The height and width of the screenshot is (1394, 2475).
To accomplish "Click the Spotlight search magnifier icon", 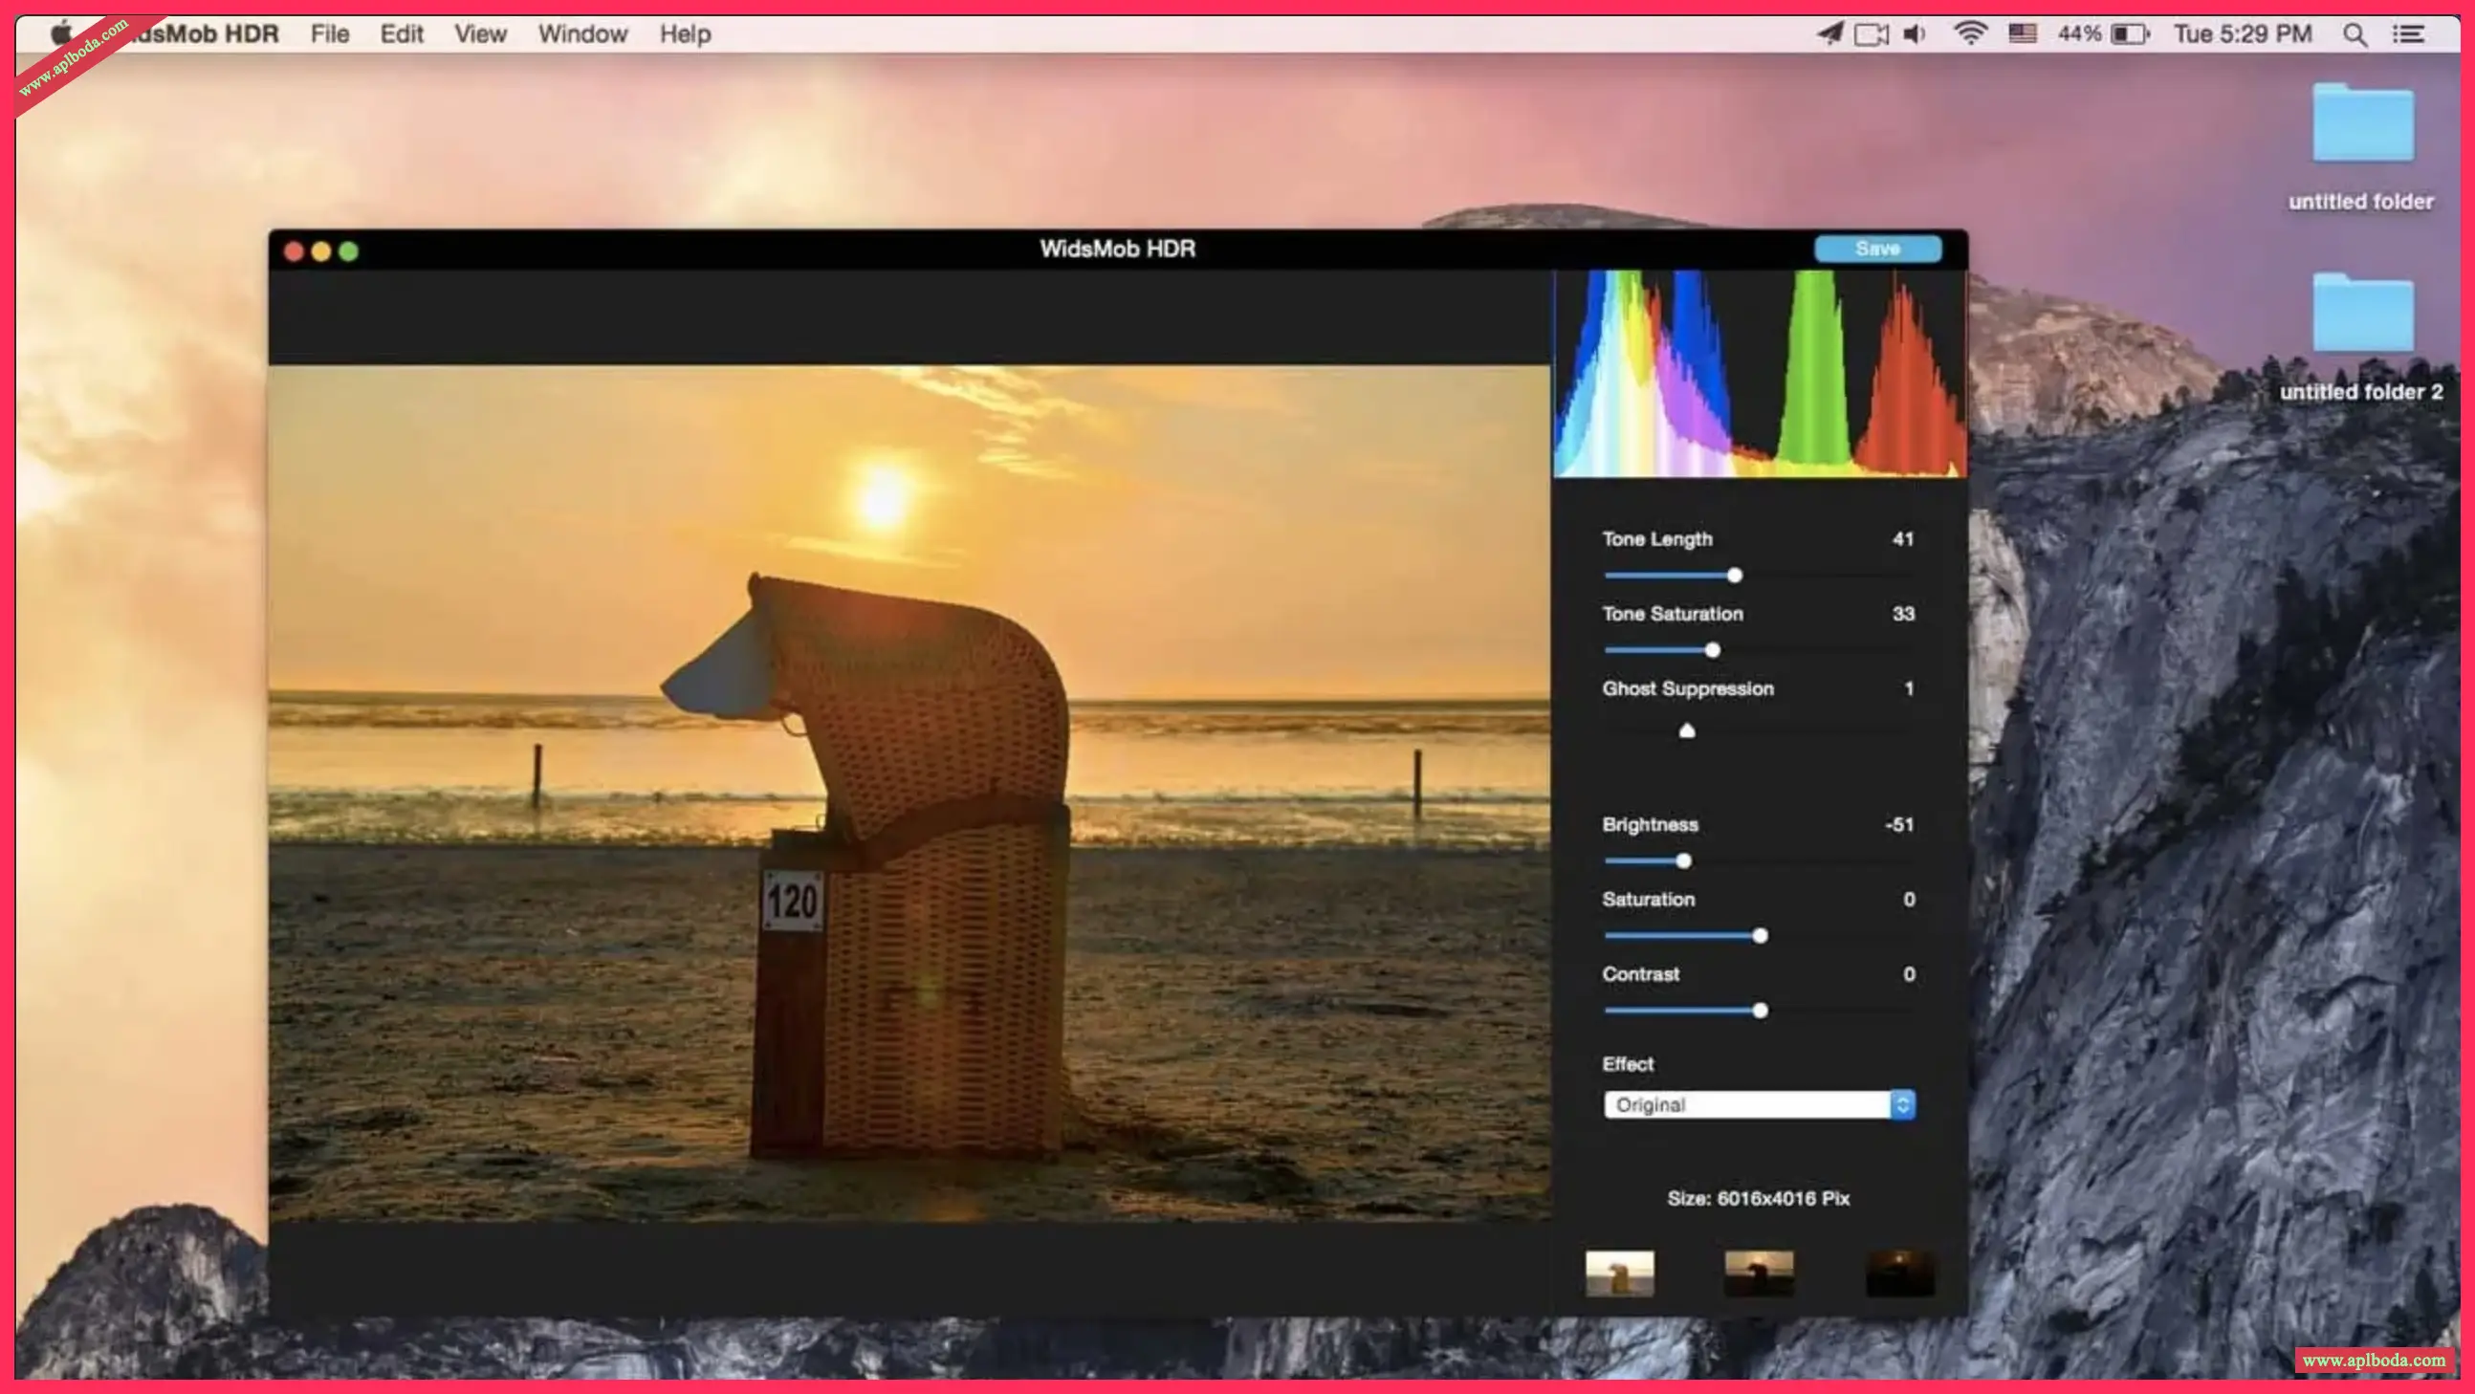I will click(x=2354, y=34).
